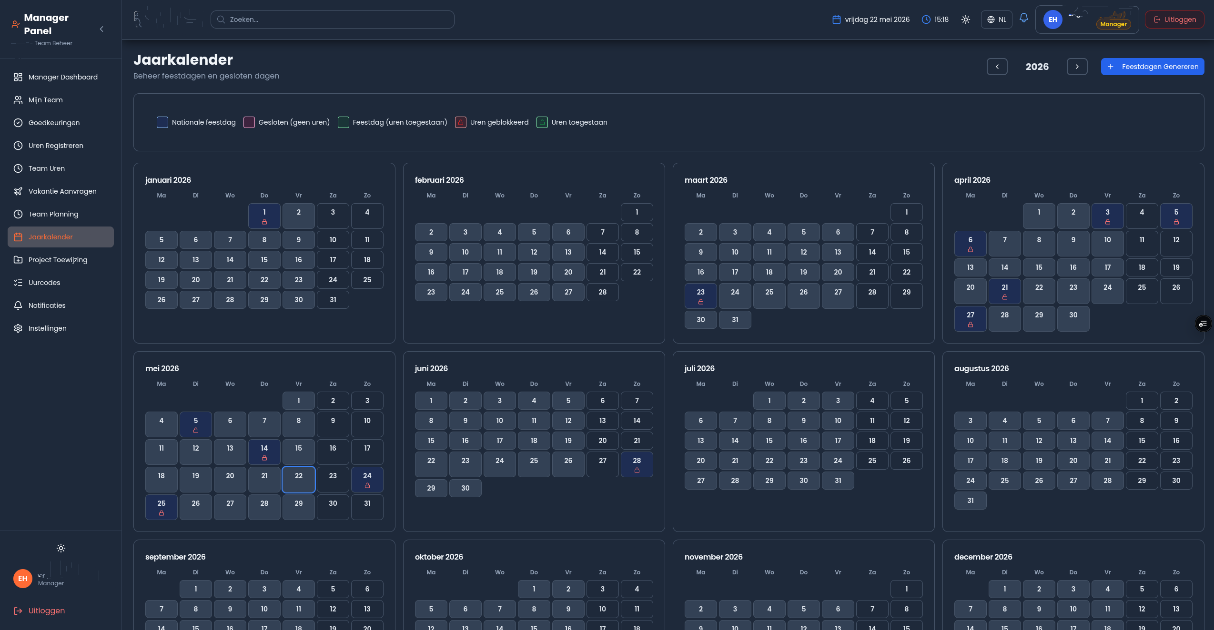The height and width of the screenshot is (630, 1214).
Task: Click the Uren geblokkeerd red lock icon
Action: click(461, 122)
